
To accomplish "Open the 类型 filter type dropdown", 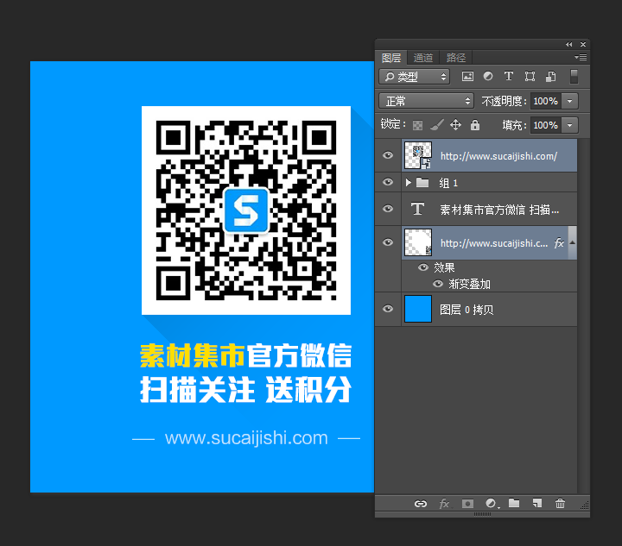I will tap(414, 77).
